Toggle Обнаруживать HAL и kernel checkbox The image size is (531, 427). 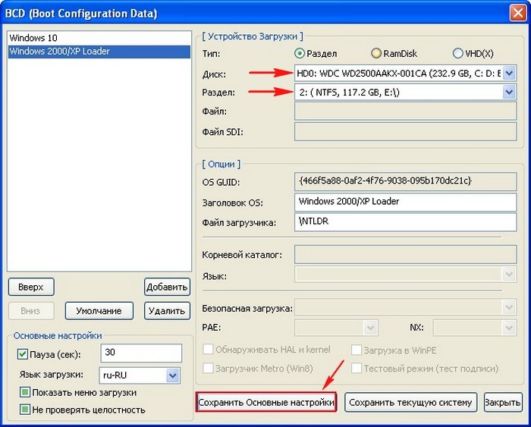pos(208,350)
